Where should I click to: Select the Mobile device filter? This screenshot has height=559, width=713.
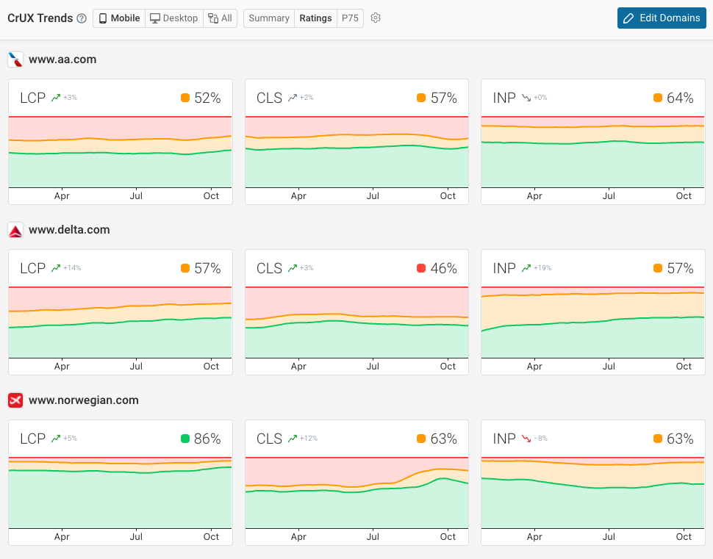coord(118,18)
